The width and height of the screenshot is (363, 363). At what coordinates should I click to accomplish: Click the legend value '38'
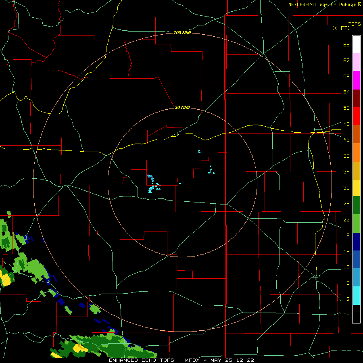(x=346, y=156)
